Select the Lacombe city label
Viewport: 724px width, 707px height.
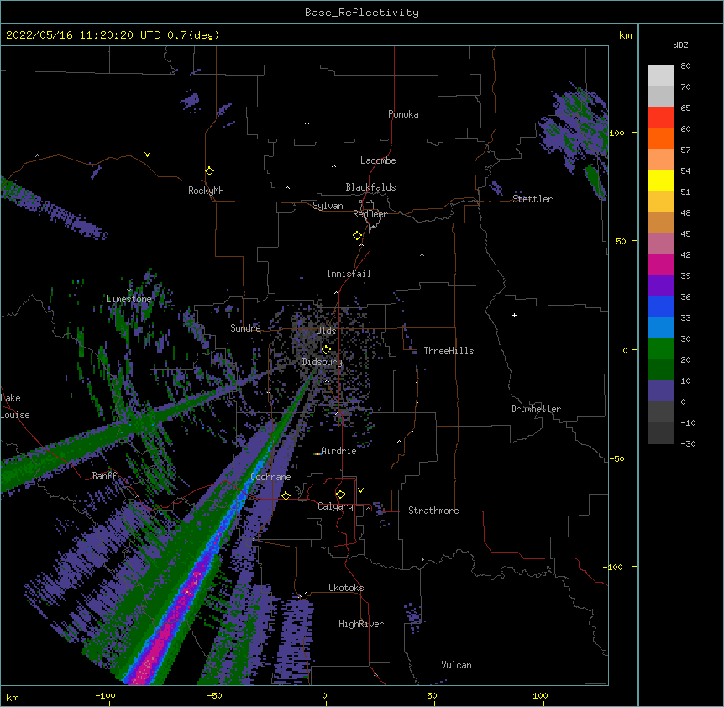coord(378,160)
